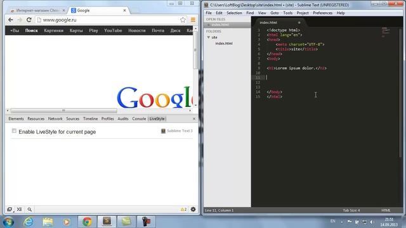Close the DevTools panel
The height and width of the screenshot is (228, 406).
tap(194, 118)
